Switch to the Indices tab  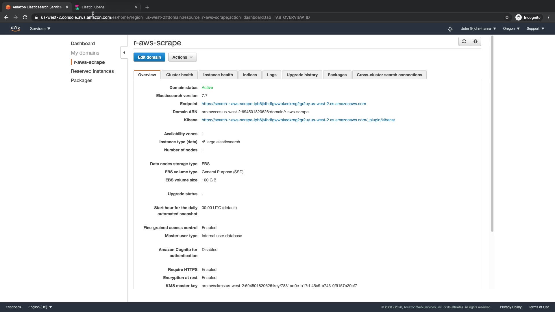coord(250,75)
